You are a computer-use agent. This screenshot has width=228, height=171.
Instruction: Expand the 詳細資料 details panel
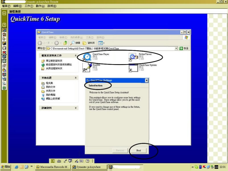(76, 108)
